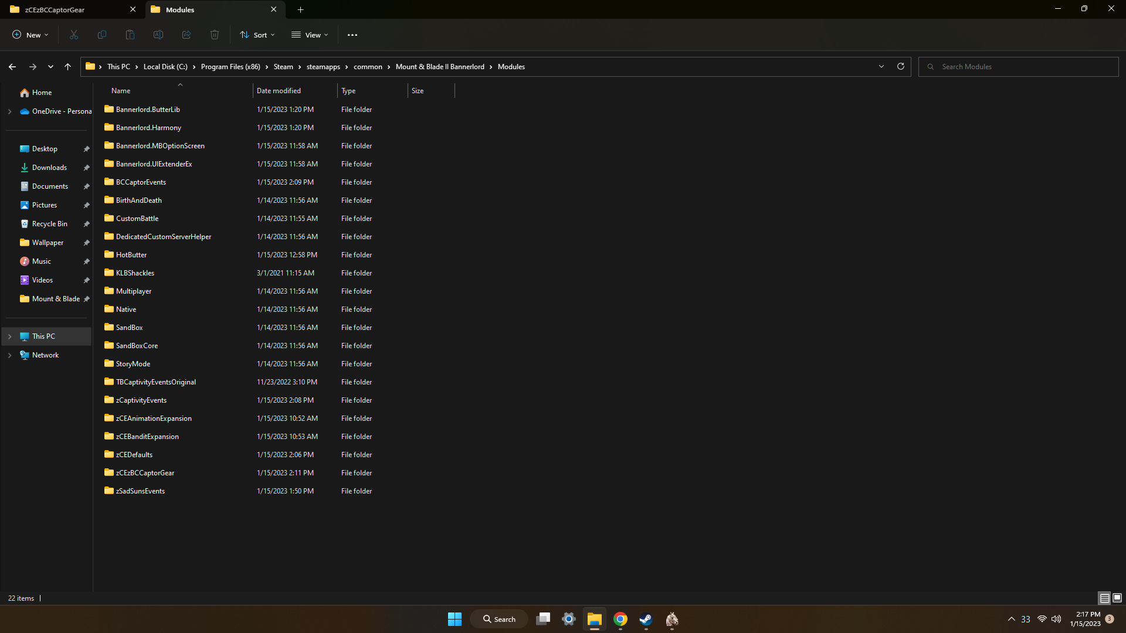The image size is (1126, 633).
Task: Expand recent locations dropdown arrow
Action: [51, 67]
